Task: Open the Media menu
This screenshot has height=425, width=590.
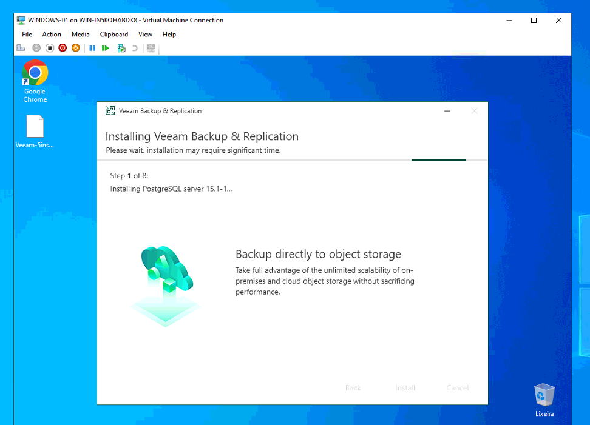Action: point(81,34)
